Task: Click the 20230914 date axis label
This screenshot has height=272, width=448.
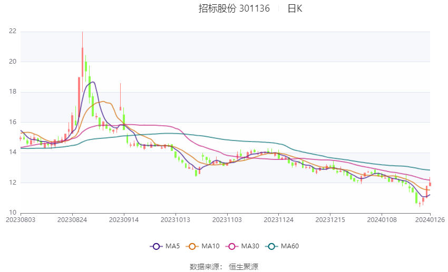Action: (124, 220)
